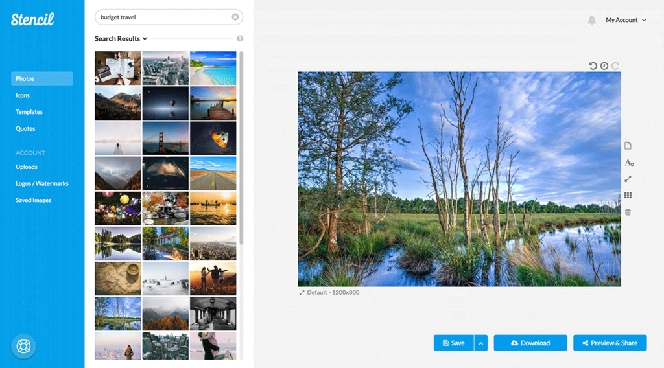Click the resize arrows icon beside canvas
Viewport: 664px width, 368px height.
pyautogui.click(x=628, y=179)
